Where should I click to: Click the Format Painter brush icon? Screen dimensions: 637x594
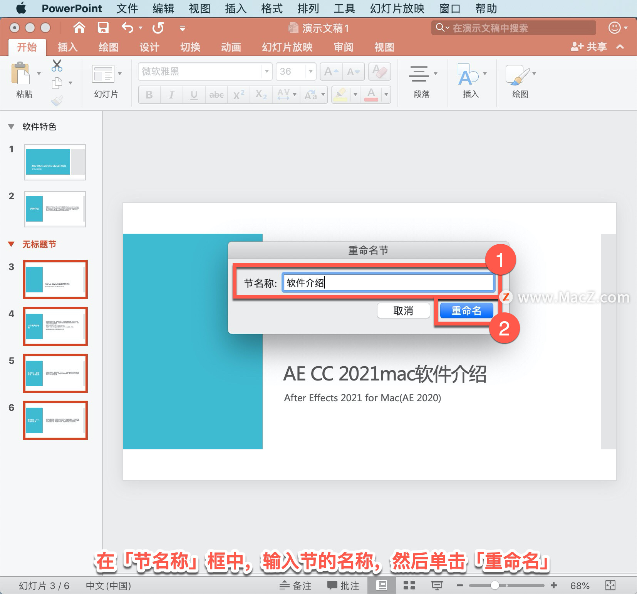pos(57,101)
